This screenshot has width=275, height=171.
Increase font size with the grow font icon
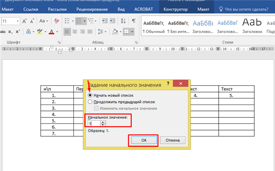point(24,21)
